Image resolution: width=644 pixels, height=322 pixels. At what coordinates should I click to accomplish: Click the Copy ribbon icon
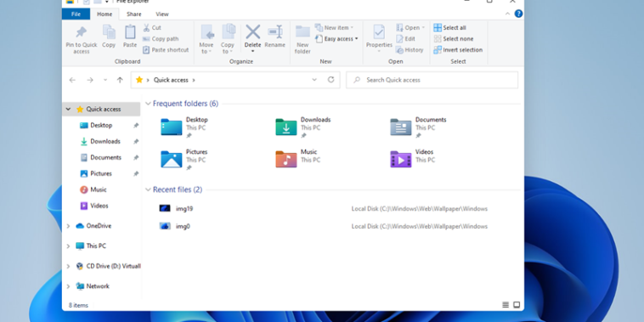pyautogui.click(x=109, y=32)
